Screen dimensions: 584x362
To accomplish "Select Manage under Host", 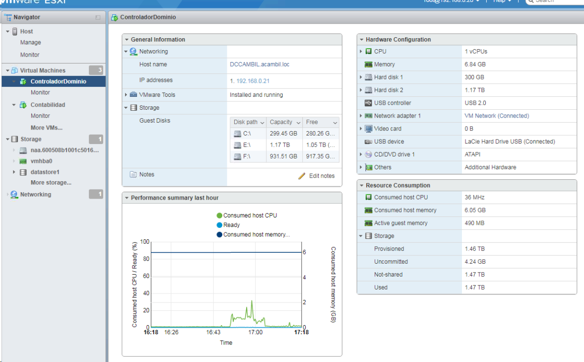I will (x=31, y=43).
